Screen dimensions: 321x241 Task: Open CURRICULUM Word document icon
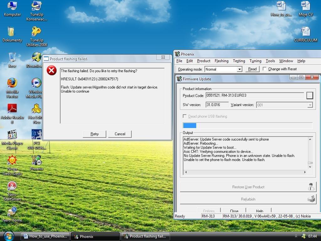coord(306,35)
